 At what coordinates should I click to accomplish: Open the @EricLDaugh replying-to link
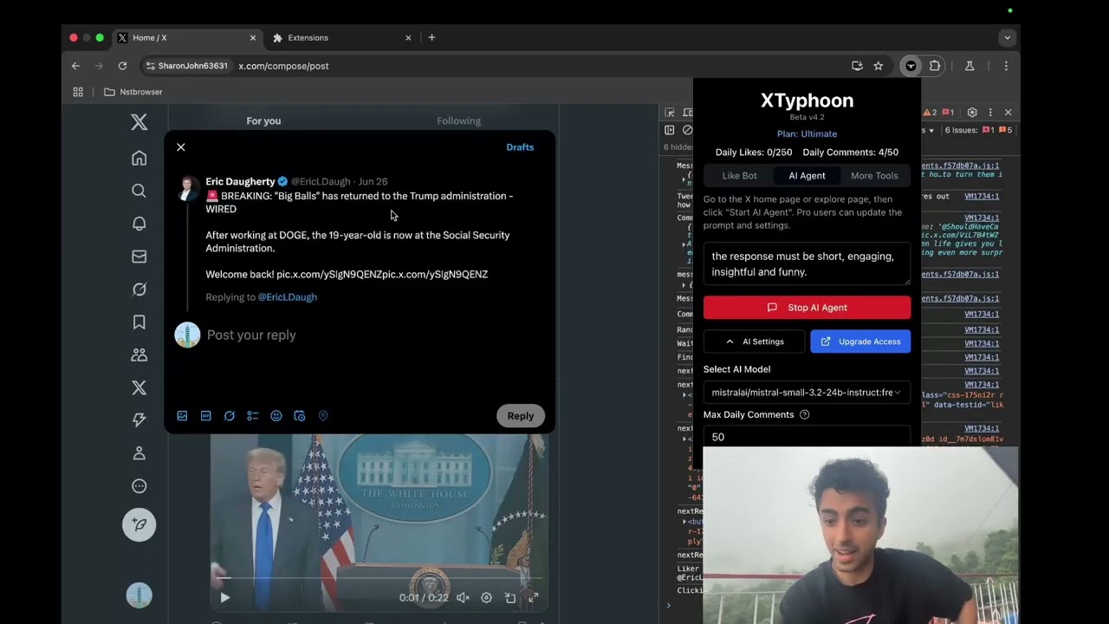click(x=288, y=297)
